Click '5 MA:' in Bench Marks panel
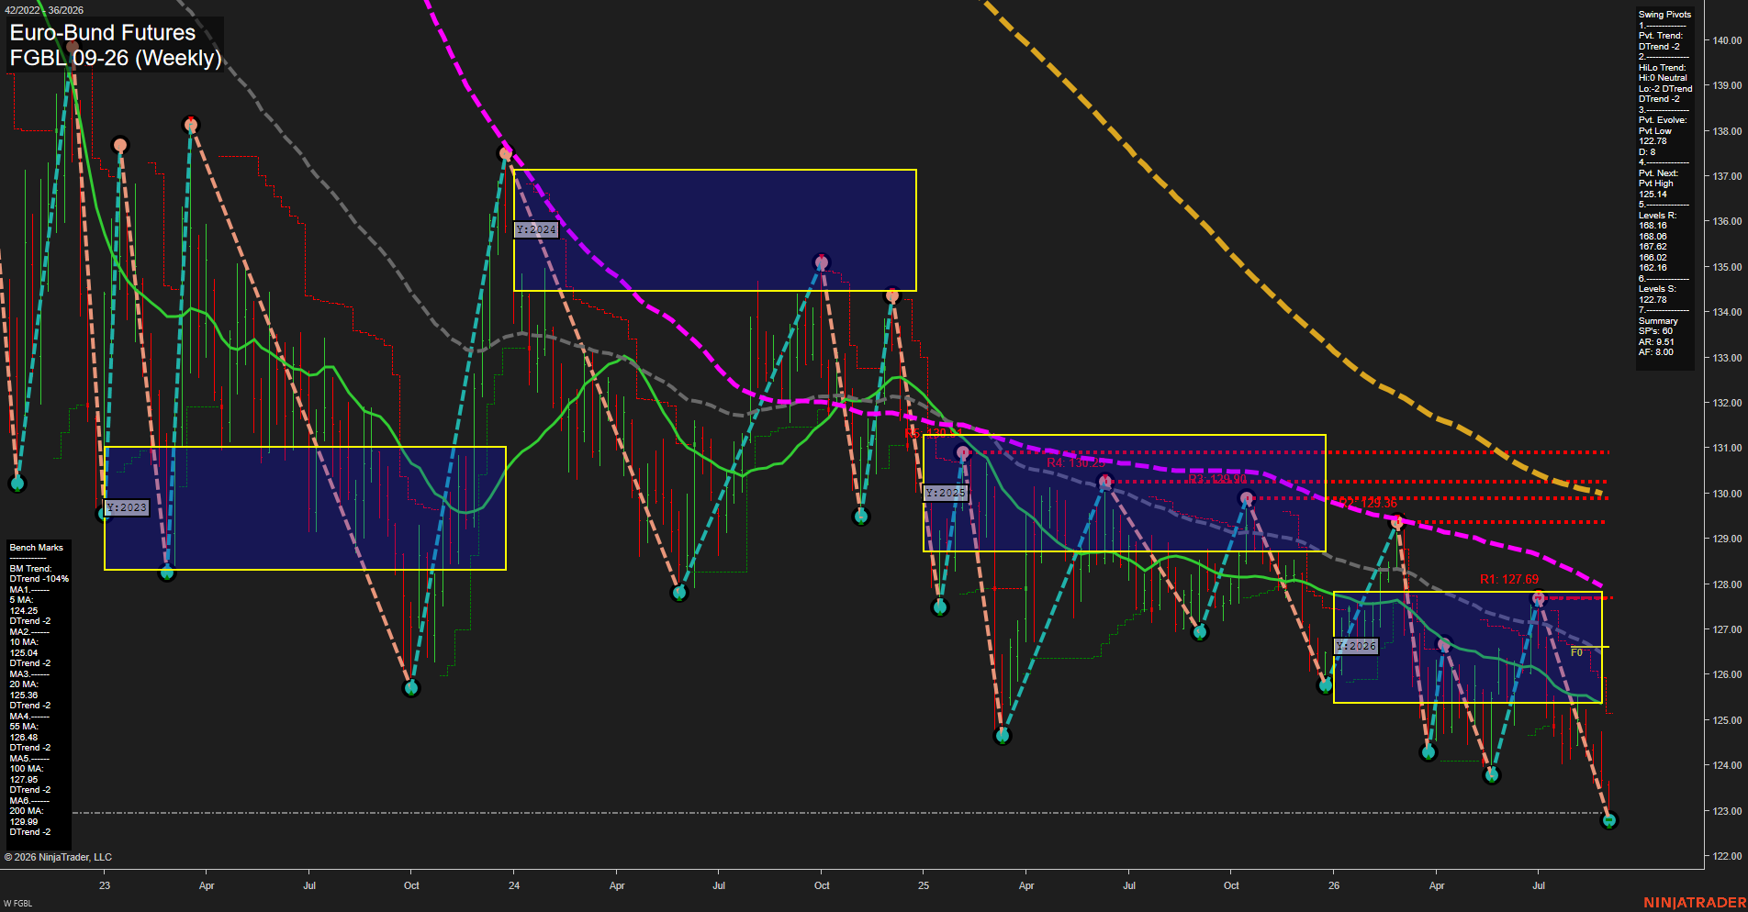Screen dimensions: 1748x912 pos(21,600)
